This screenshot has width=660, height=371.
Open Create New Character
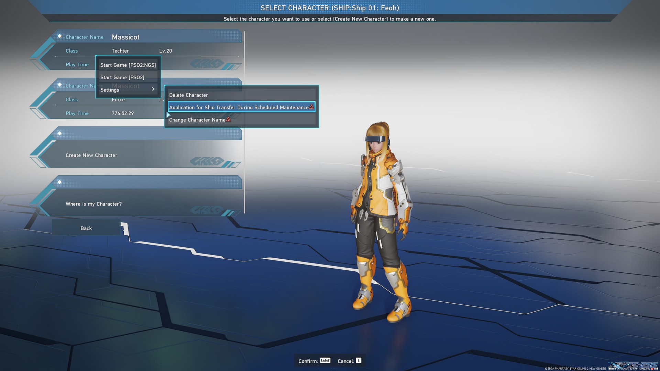pyautogui.click(x=91, y=155)
